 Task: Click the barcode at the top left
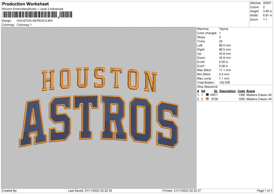(37, 15)
